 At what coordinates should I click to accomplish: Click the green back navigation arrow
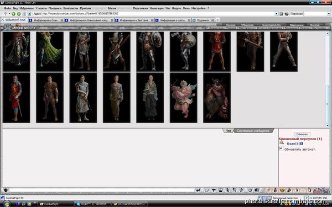tap(13, 14)
